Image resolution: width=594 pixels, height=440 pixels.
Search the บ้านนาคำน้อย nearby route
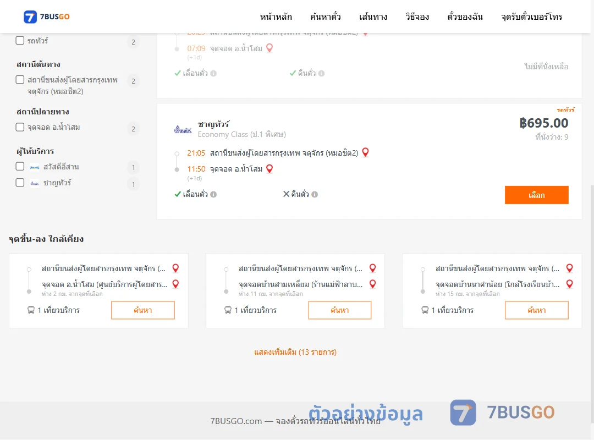coord(536,310)
